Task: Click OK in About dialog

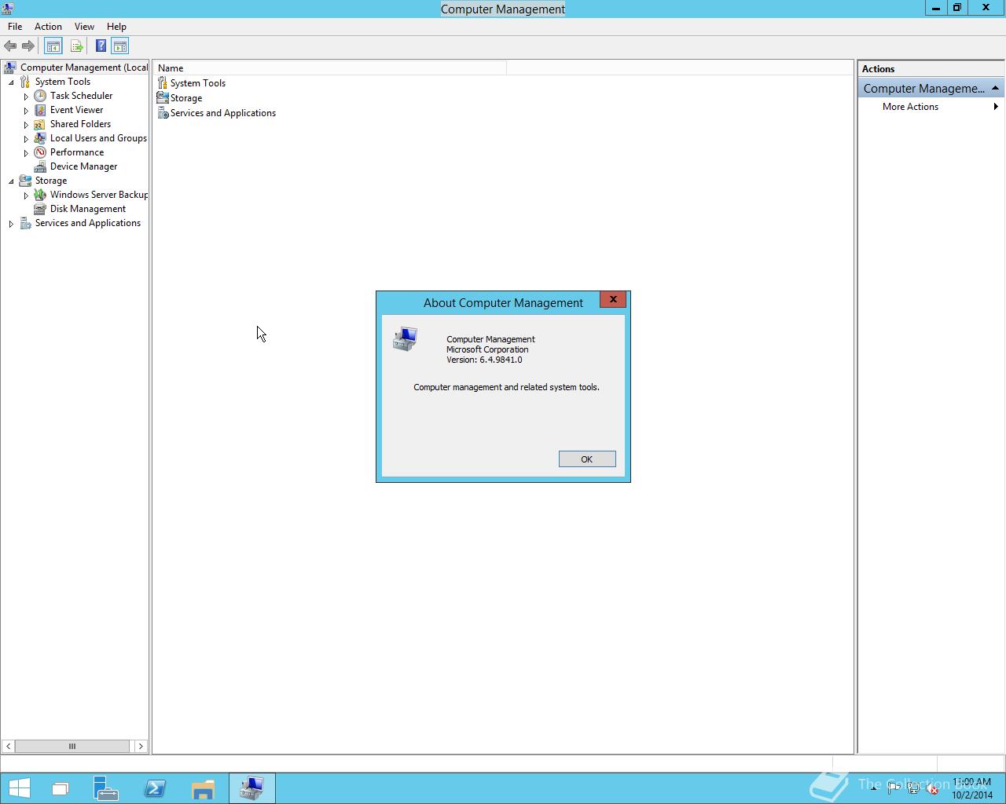Action: coord(587,459)
